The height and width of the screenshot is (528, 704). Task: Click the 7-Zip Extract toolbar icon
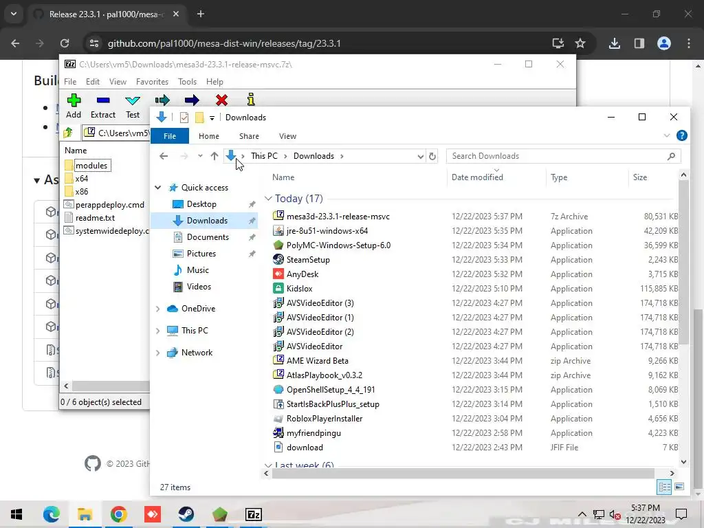point(103,100)
